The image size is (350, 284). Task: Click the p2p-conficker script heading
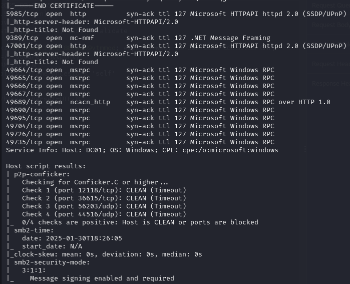click(x=42, y=174)
